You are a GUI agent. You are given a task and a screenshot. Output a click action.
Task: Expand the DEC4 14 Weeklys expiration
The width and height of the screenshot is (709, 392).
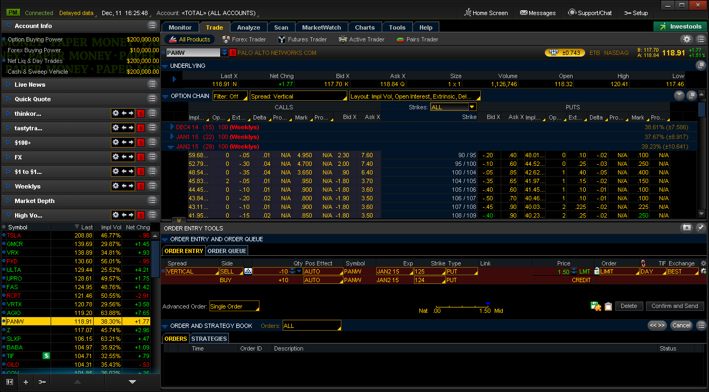pyautogui.click(x=172, y=127)
